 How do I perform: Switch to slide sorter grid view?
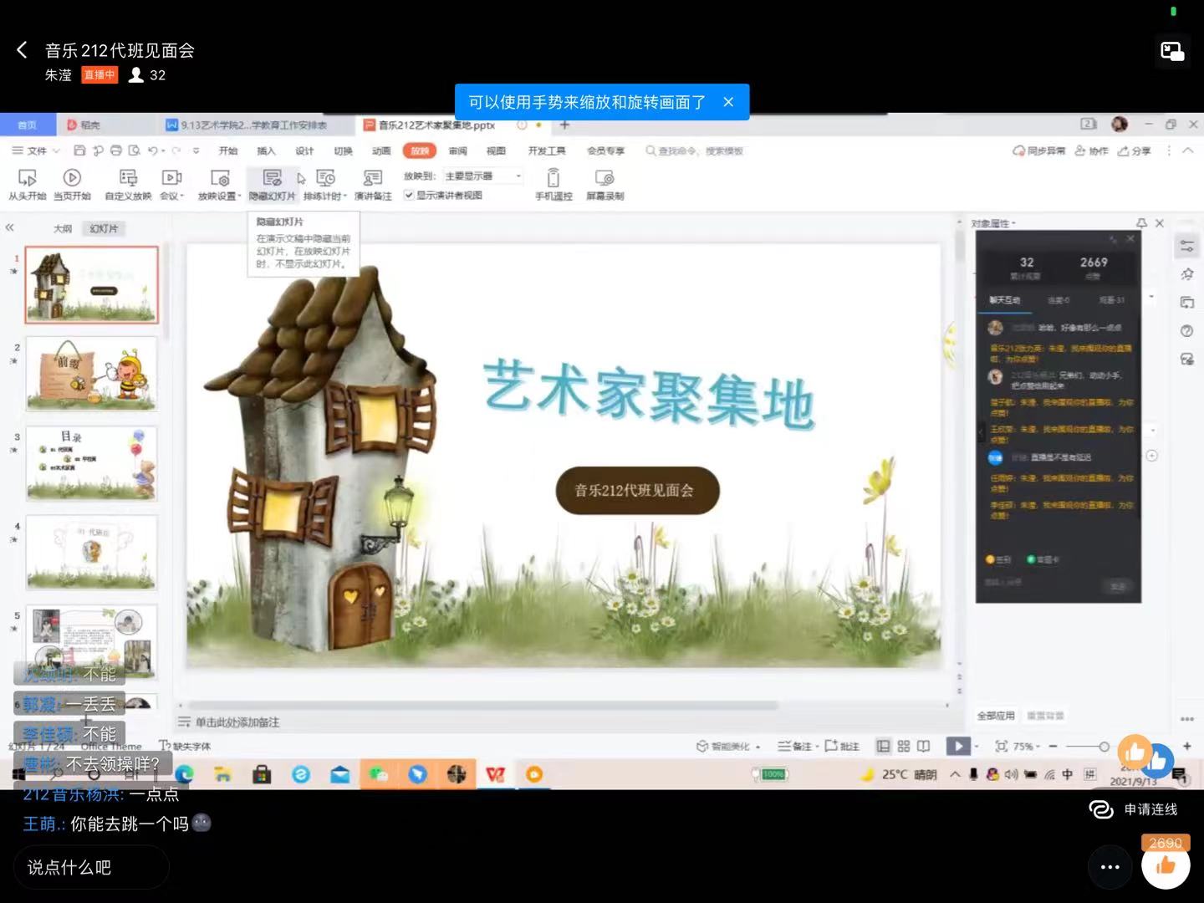(904, 746)
